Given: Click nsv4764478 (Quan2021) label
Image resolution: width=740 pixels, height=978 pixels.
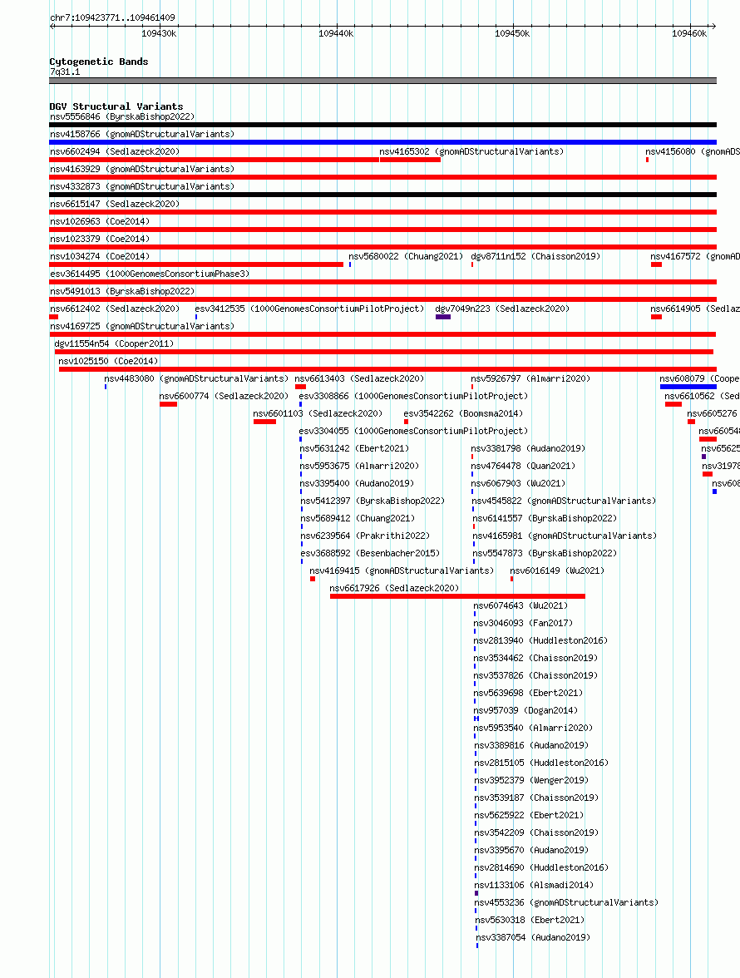Looking at the screenshot, I should 523,466.
